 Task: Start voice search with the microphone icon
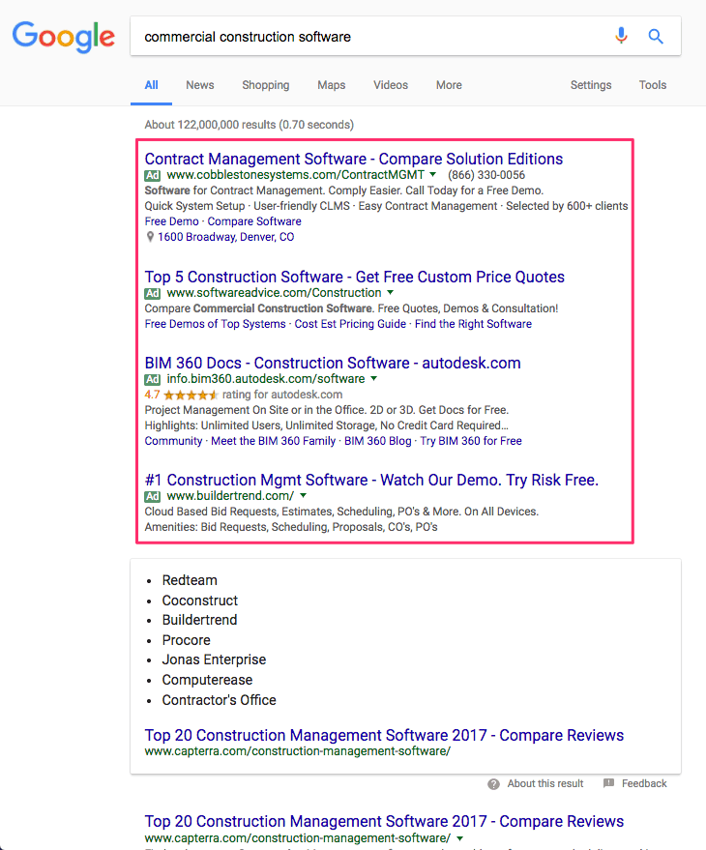(621, 36)
